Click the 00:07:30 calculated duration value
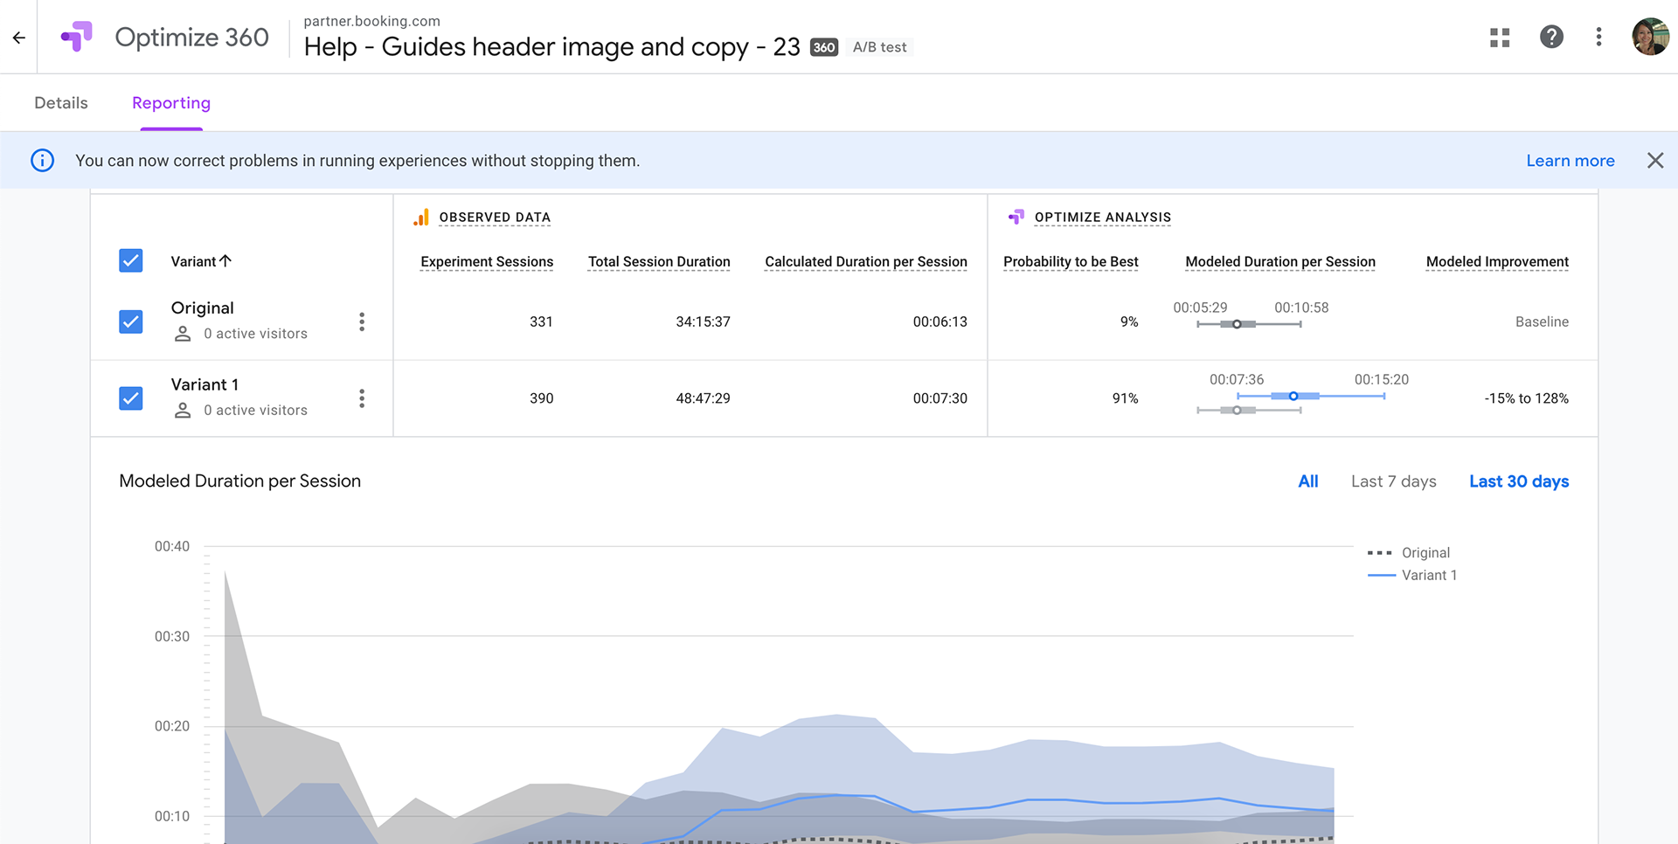The height and width of the screenshot is (844, 1678). point(940,398)
